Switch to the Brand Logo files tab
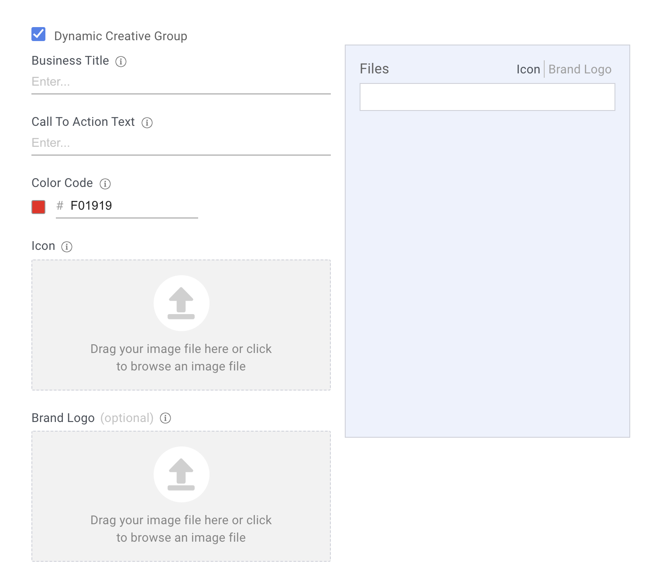The height and width of the screenshot is (581, 666). (580, 69)
